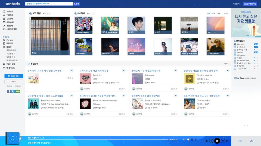Viewport: 261px width, 146px height.
Task: Open 더보기 in the 추천음악 header
Action: pos(226,64)
